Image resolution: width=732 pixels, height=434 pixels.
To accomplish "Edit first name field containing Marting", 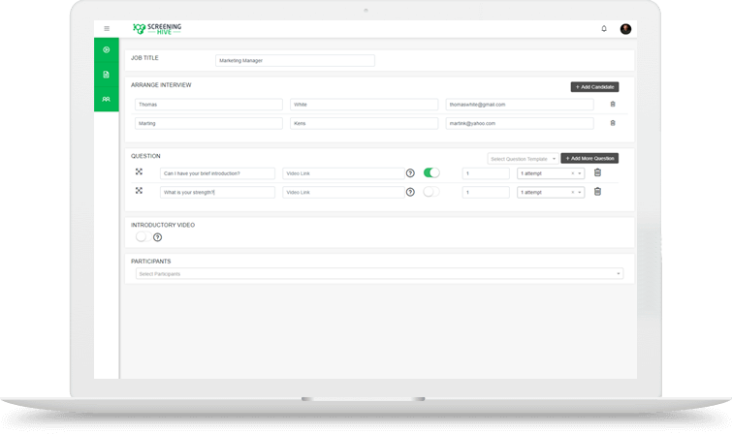I will pyautogui.click(x=208, y=123).
